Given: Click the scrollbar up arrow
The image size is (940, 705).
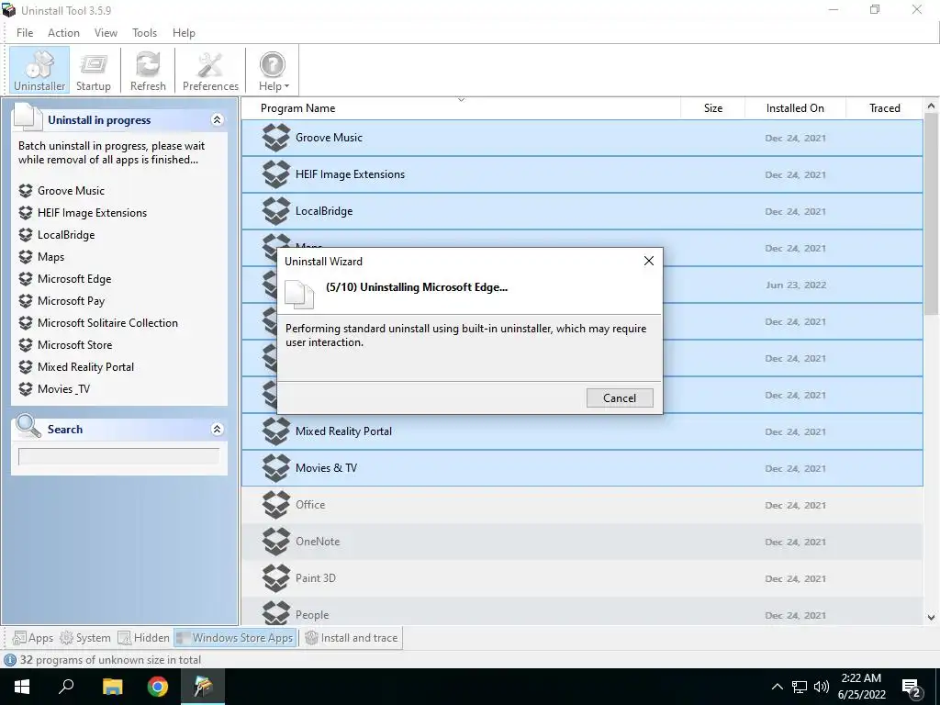Looking at the screenshot, I should (x=931, y=106).
